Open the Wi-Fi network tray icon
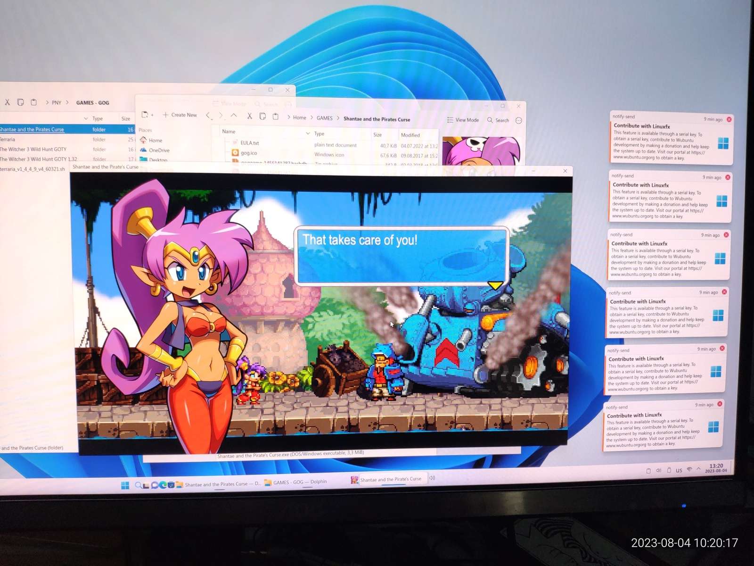 pos(689,469)
